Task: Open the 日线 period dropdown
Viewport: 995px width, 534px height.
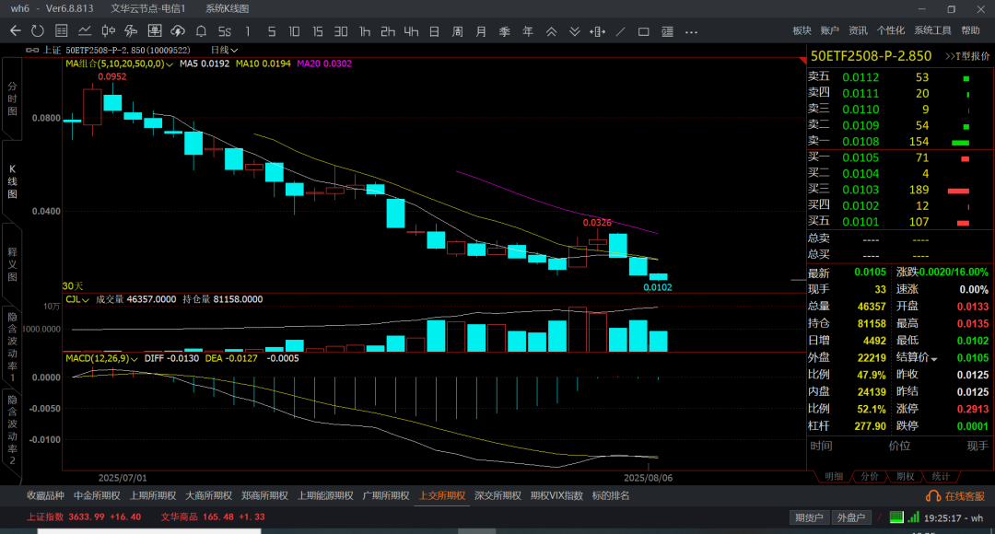Action: point(224,50)
